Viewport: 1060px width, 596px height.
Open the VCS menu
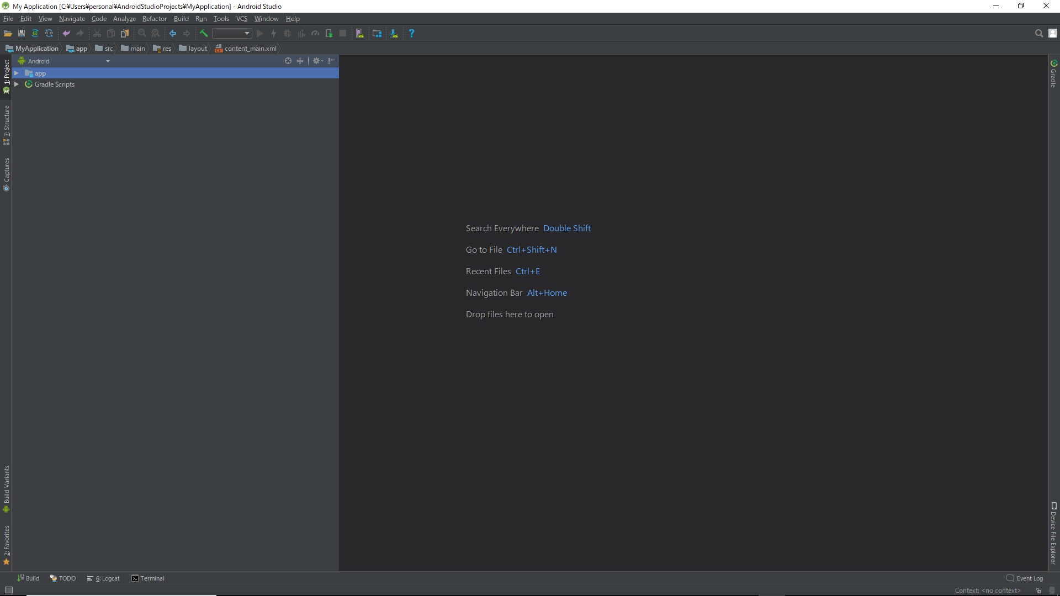(242, 19)
